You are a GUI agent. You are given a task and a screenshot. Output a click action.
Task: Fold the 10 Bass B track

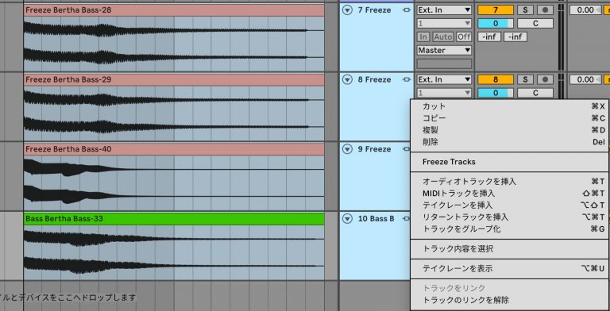[x=347, y=219]
